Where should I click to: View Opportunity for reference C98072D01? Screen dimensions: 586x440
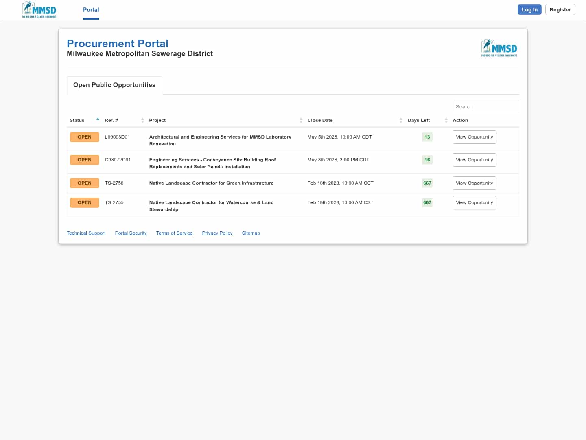pos(474,160)
